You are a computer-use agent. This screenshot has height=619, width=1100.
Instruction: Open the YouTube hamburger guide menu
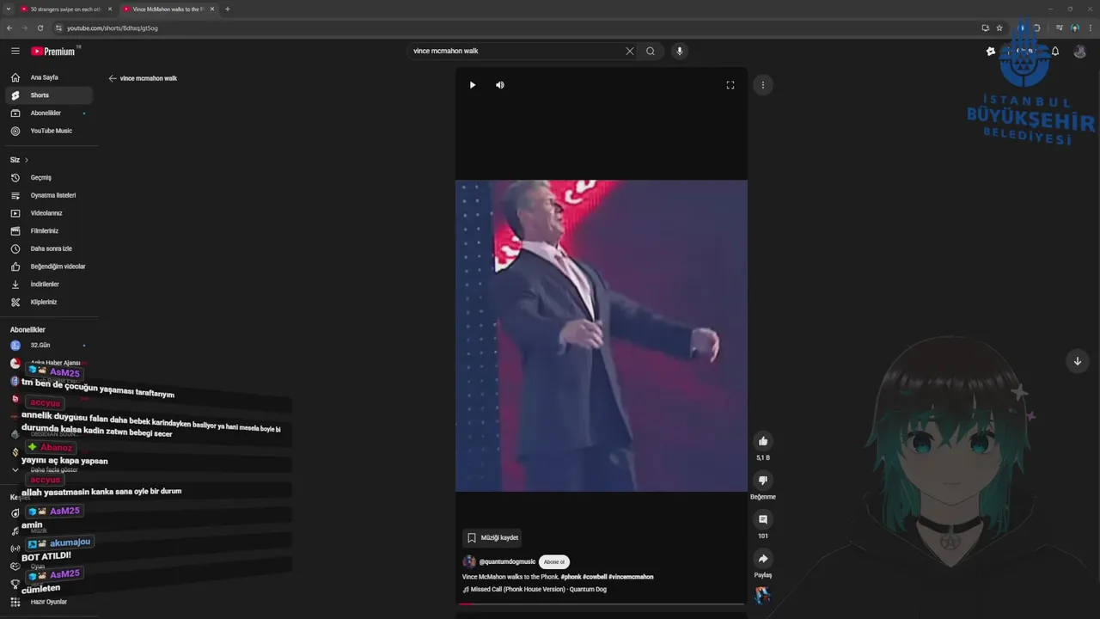point(15,51)
